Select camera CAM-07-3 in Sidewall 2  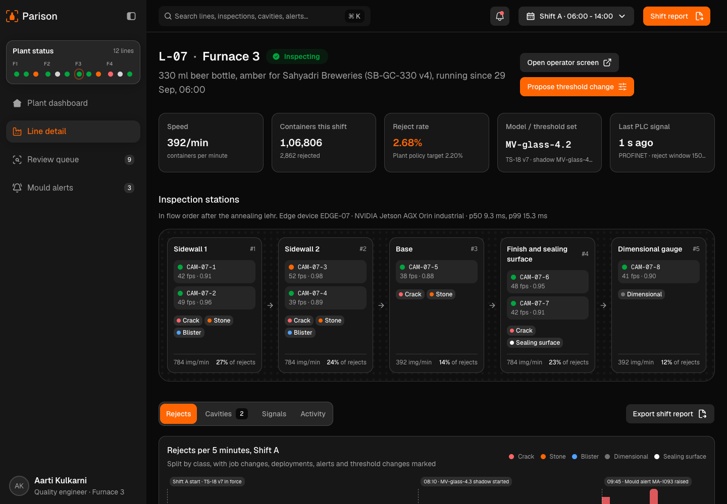tap(326, 272)
